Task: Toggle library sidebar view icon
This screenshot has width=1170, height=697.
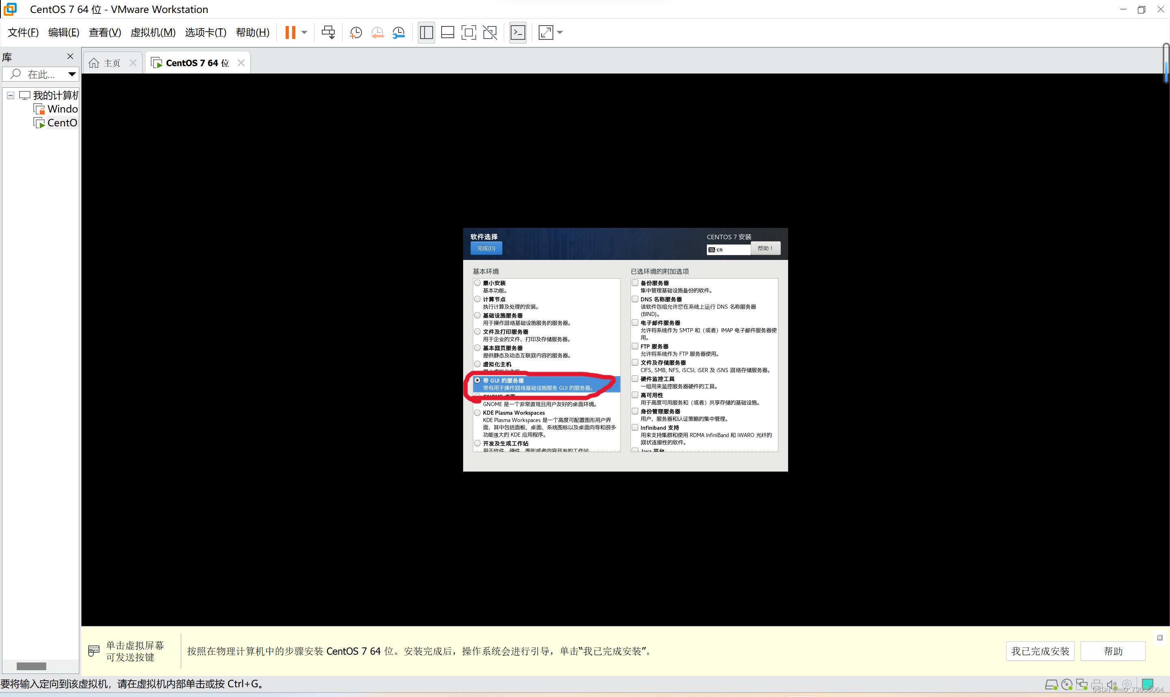Action: pos(426,32)
